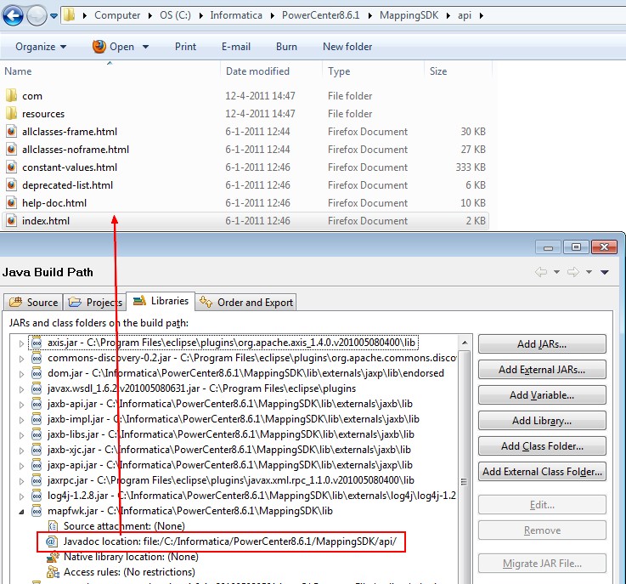This screenshot has height=584, width=626.
Task: Click the Explorer back navigation arrow
Action: (x=14, y=14)
